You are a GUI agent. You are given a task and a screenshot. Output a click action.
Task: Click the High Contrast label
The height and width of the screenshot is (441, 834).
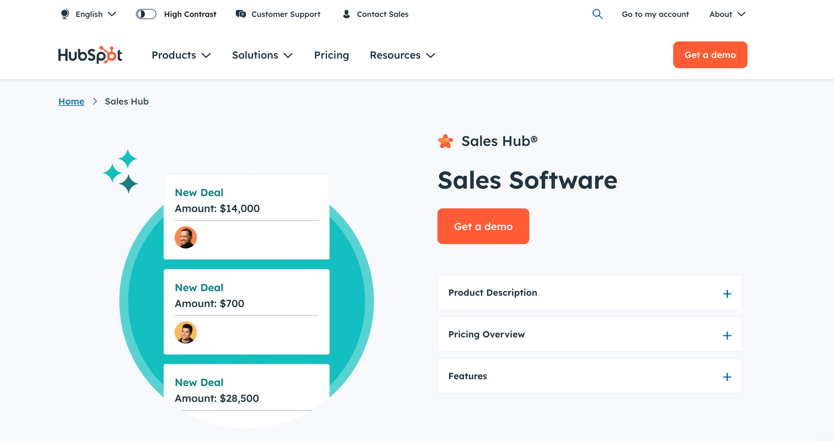190,14
